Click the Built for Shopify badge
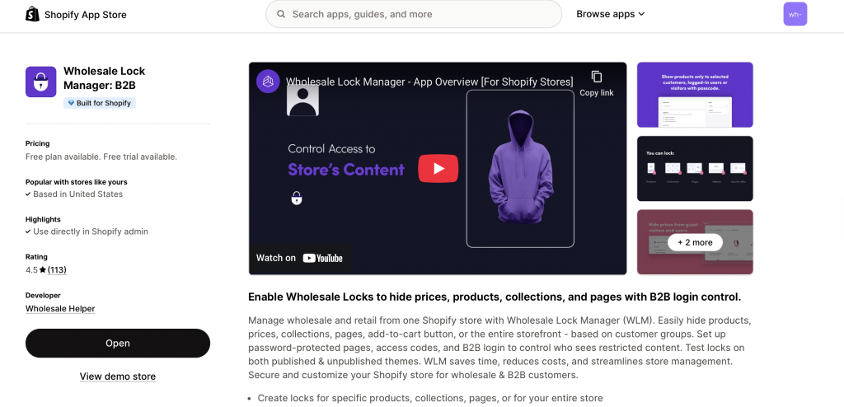The image size is (844, 407). coord(100,103)
